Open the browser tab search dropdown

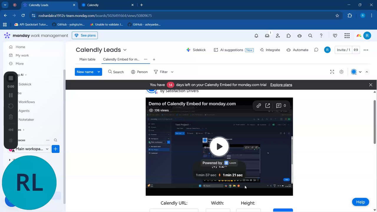click(x=5, y=5)
